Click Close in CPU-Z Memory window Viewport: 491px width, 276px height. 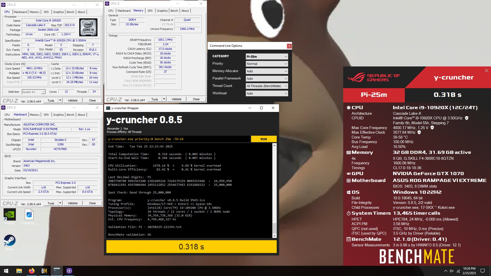196,99
